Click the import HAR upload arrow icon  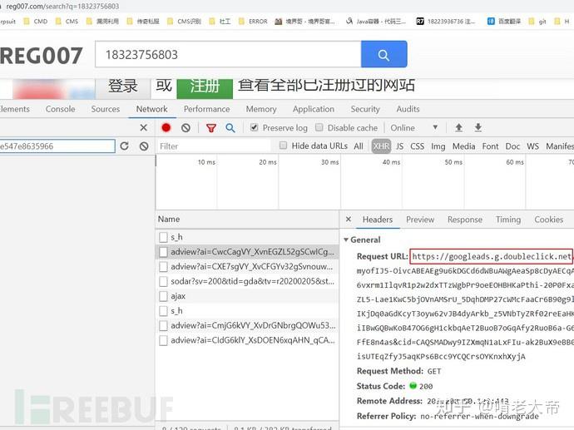coord(458,127)
